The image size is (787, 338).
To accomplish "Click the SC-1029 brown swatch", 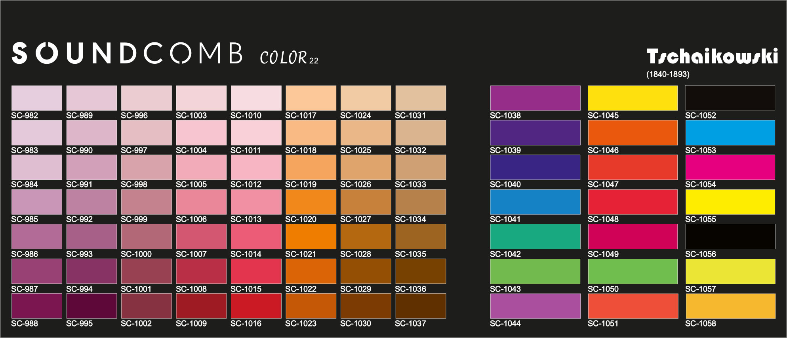I will click(x=366, y=271).
